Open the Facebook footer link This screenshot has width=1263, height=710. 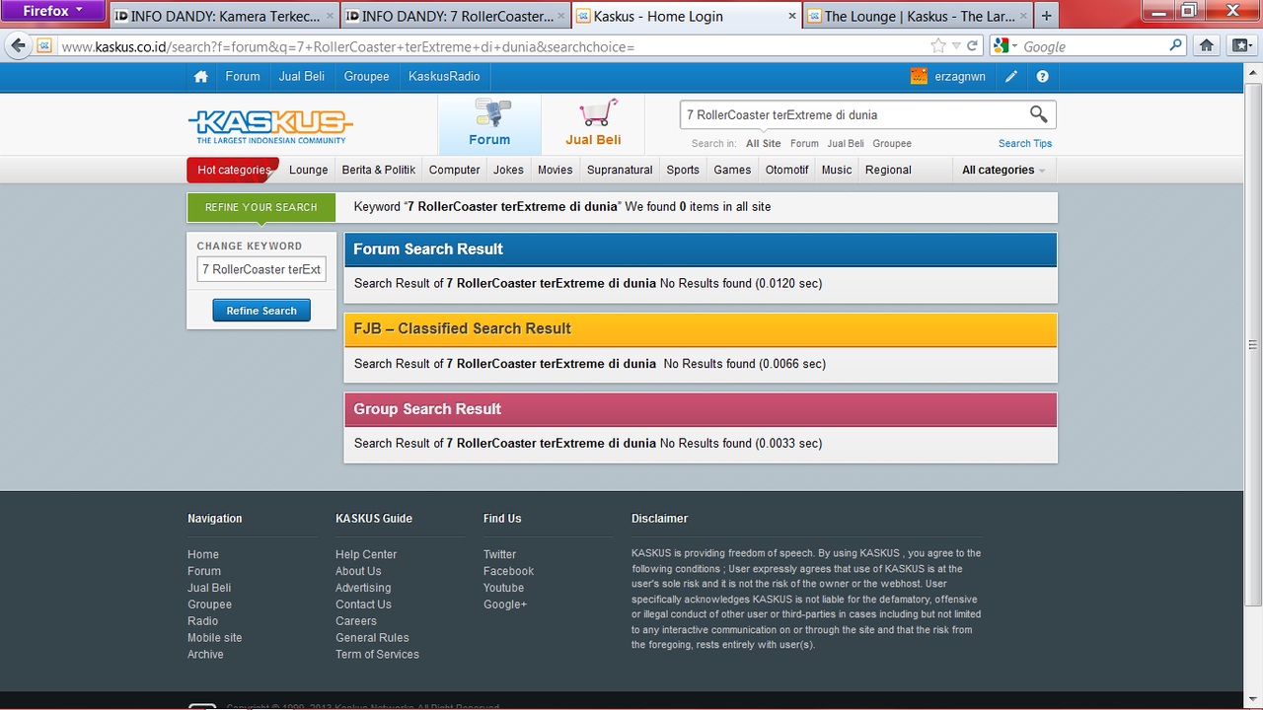click(x=508, y=571)
